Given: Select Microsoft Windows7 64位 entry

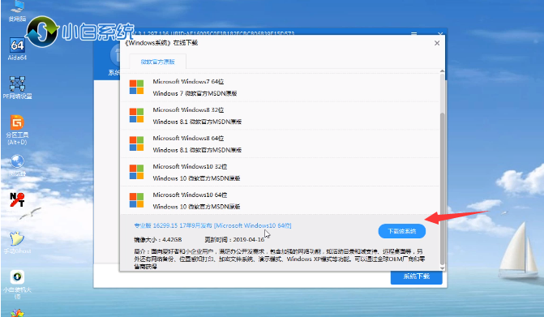Looking at the screenshot, I should [x=280, y=88].
